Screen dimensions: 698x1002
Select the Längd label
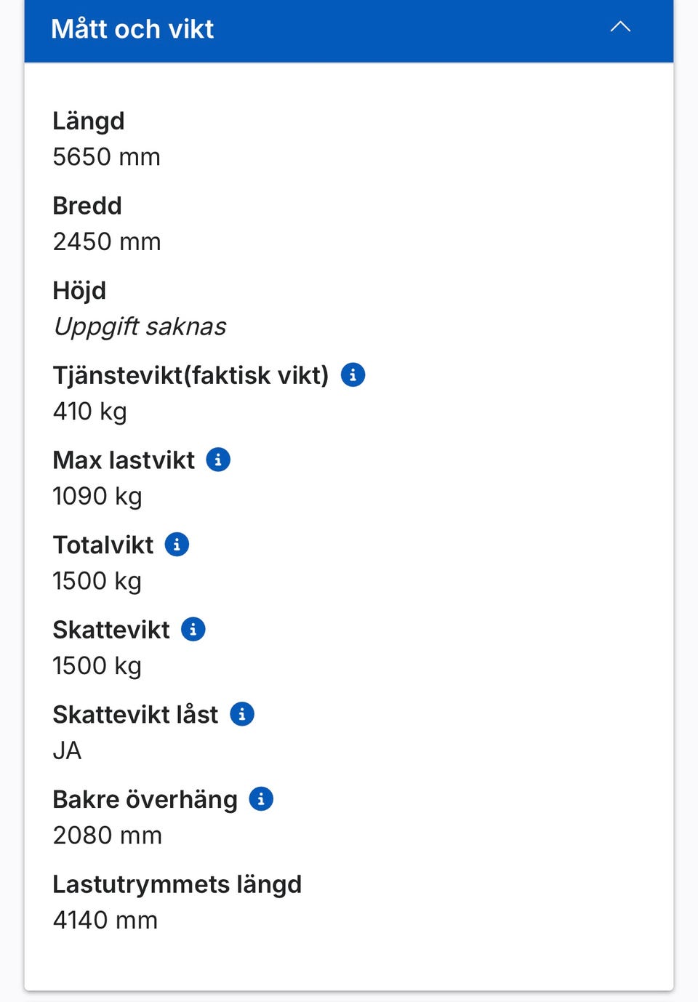coord(89,121)
